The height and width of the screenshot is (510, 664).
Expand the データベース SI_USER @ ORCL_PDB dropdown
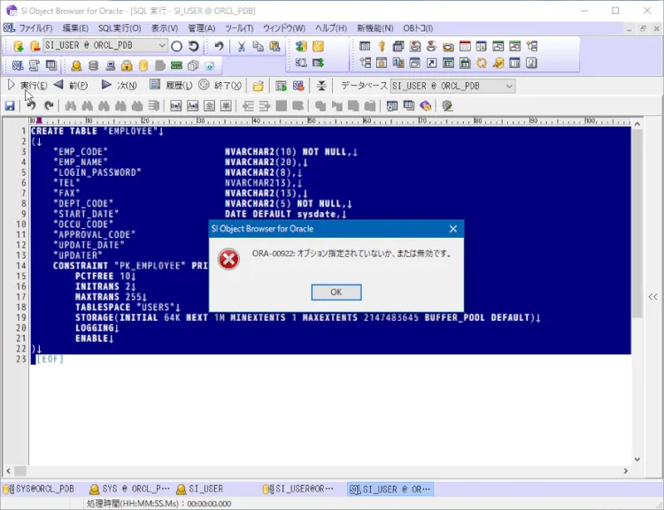(x=509, y=86)
